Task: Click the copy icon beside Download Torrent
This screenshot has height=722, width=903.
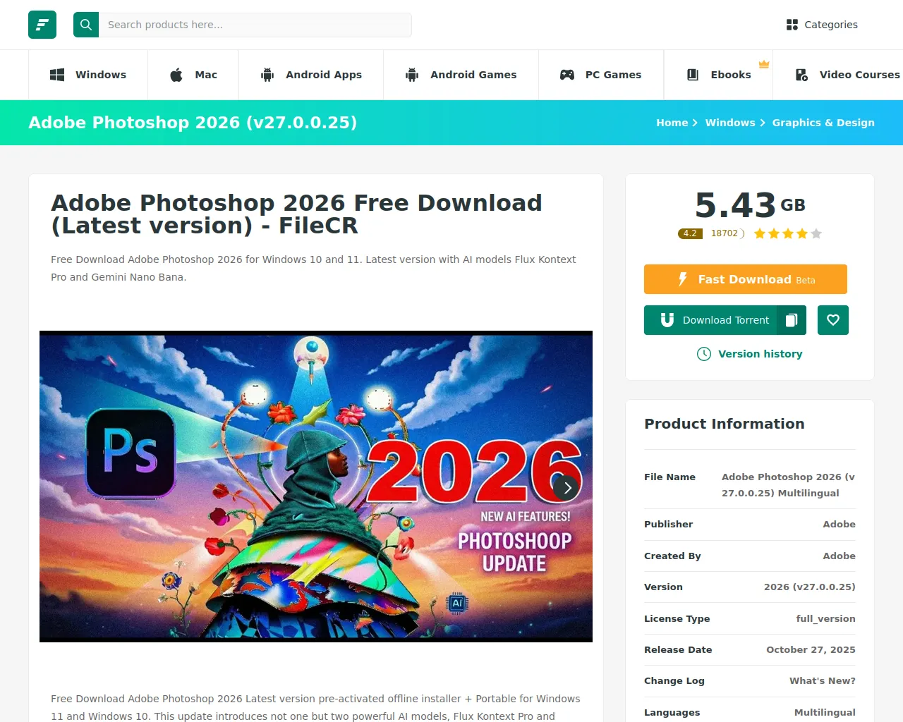Action: click(x=792, y=320)
